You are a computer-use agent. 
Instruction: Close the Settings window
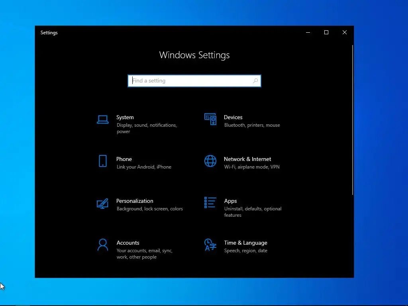click(345, 33)
